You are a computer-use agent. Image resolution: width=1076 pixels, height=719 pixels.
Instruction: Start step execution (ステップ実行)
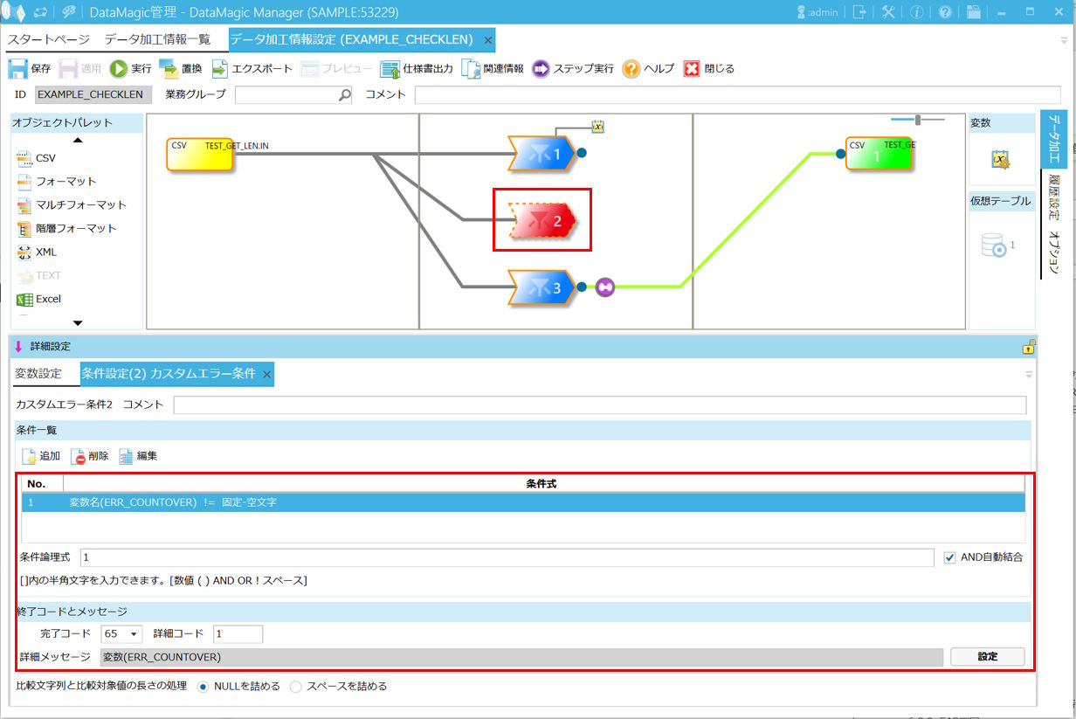coord(541,68)
